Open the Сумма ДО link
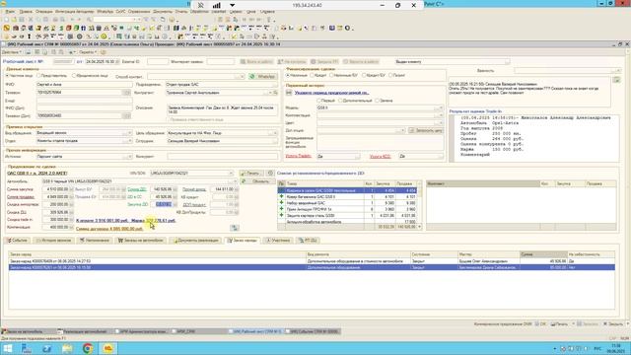631x355 pixels. pos(137,189)
